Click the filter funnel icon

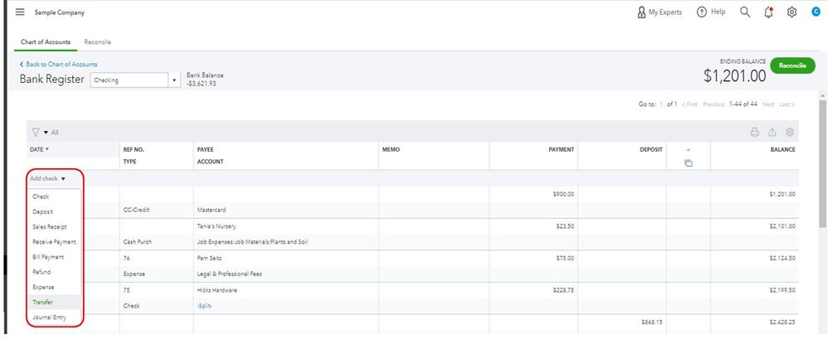tap(36, 132)
